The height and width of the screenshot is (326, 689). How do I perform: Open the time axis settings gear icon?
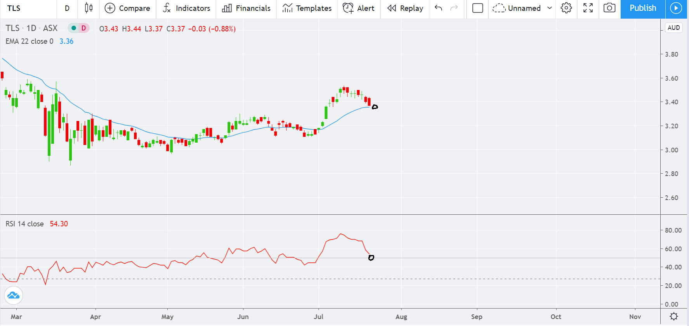point(674,317)
